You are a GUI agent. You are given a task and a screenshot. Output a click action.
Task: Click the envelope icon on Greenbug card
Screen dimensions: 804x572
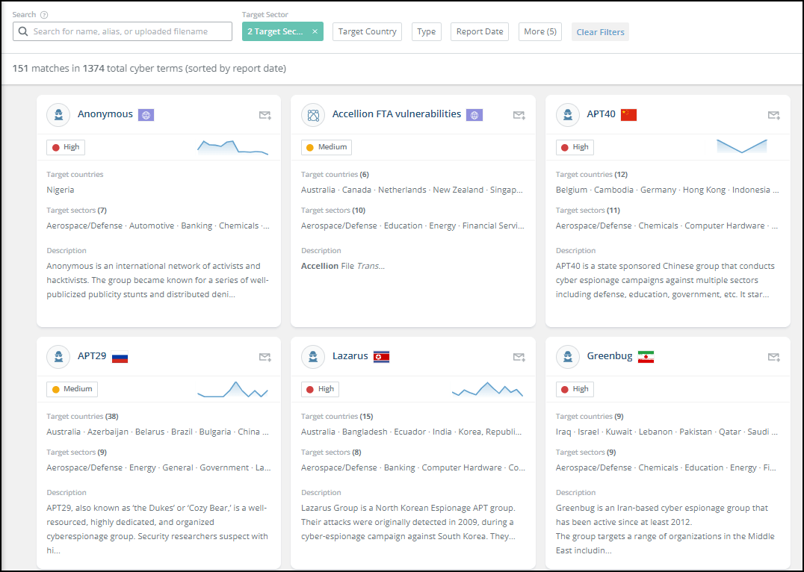point(774,357)
